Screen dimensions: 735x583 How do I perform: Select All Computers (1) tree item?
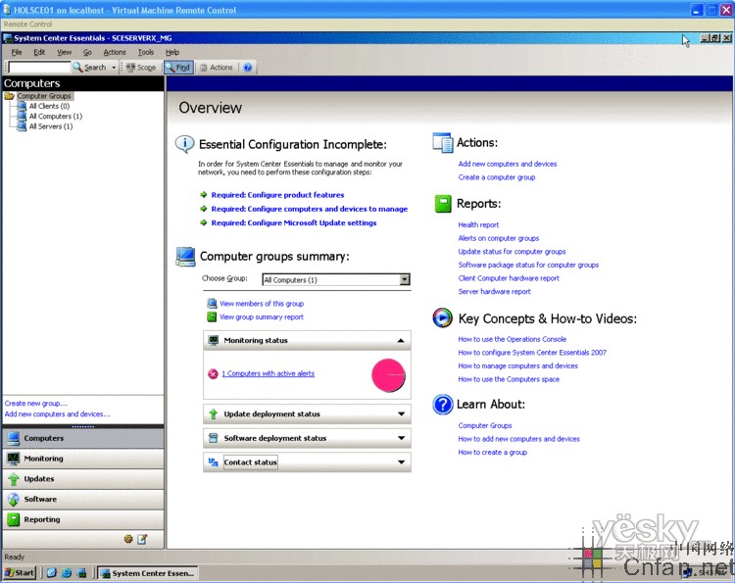pyautogui.click(x=55, y=117)
